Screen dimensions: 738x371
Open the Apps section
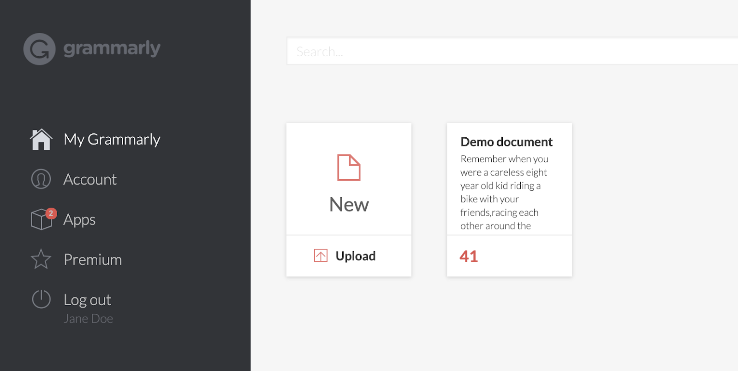pos(79,220)
